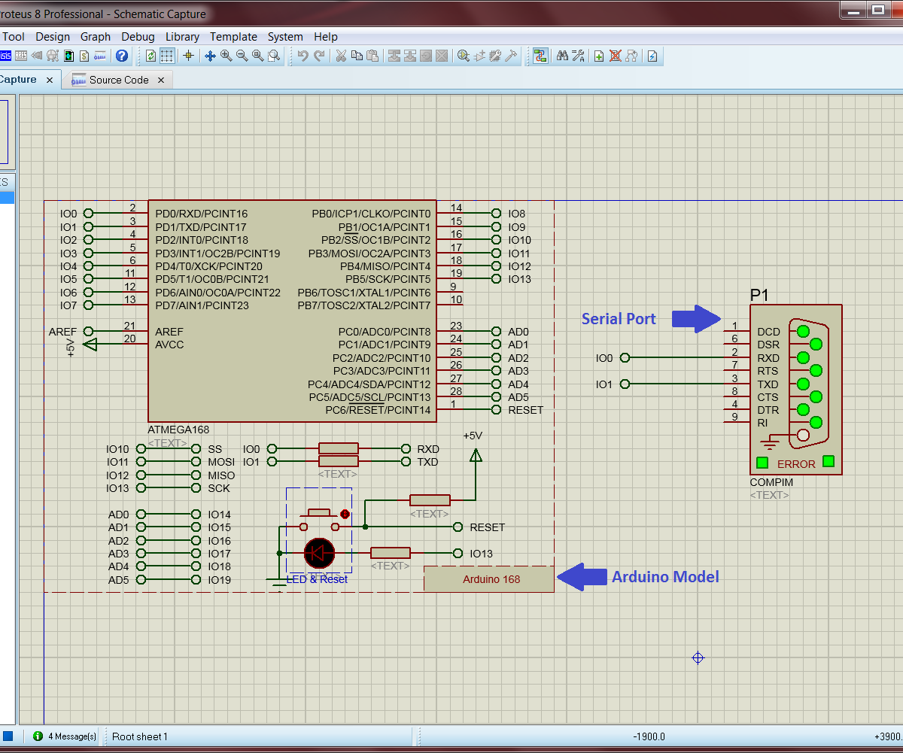Click the Root sheet 1 status label
Screen dimensions: 903x753
click(x=140, y=736)
